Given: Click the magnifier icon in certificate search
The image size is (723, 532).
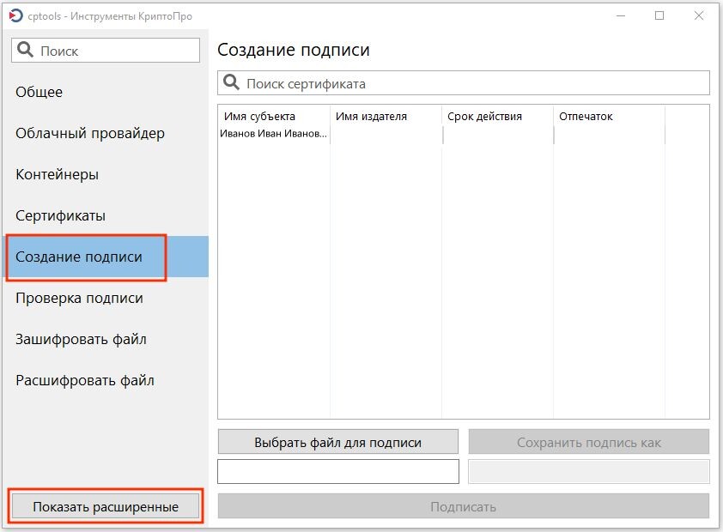Looking at the screenshot, I should (233, 82).
